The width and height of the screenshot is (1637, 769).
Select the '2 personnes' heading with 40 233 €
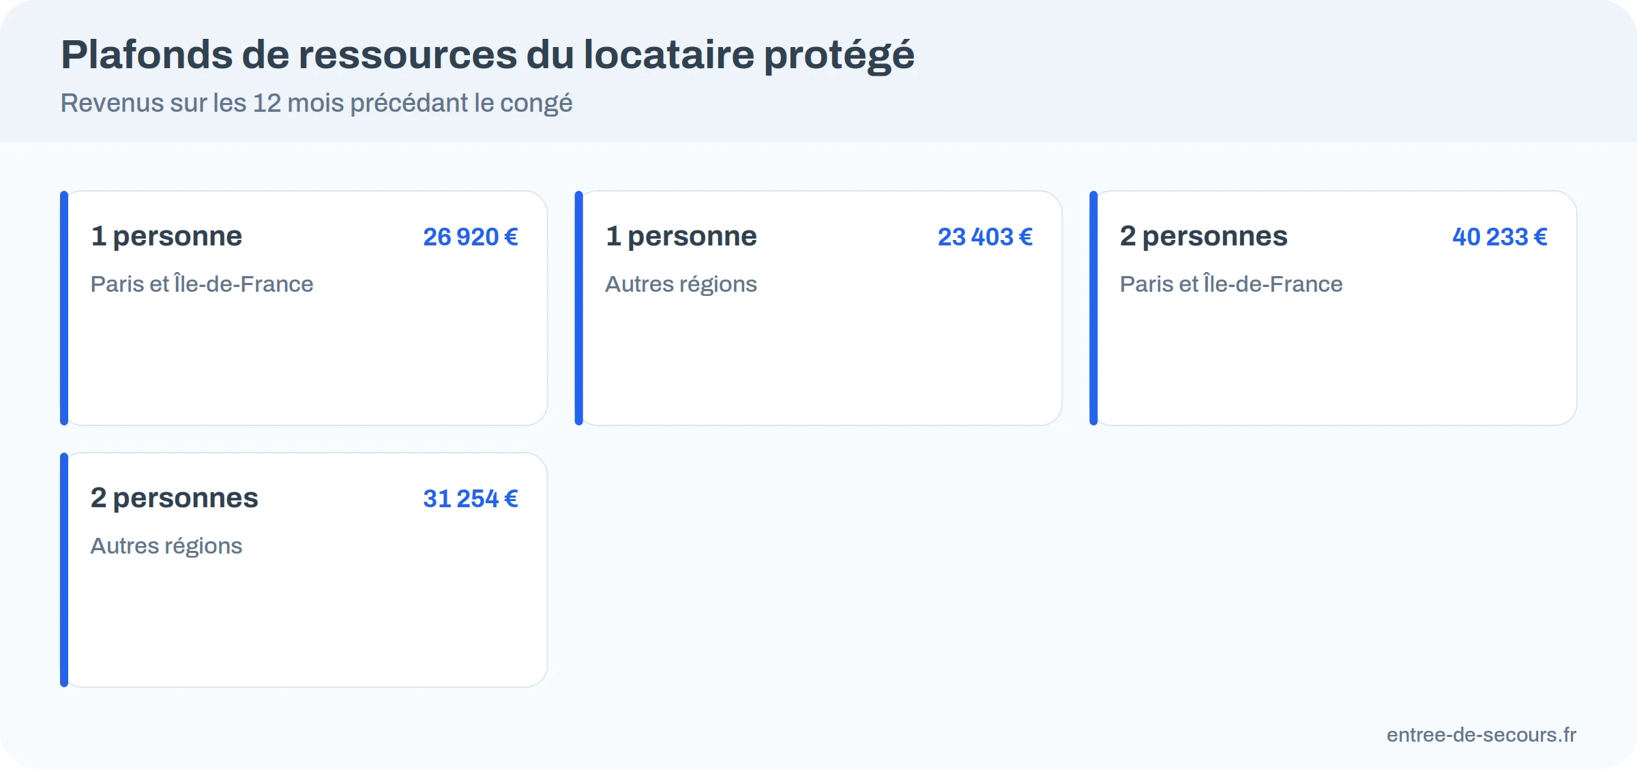[x=1204, y=237]
